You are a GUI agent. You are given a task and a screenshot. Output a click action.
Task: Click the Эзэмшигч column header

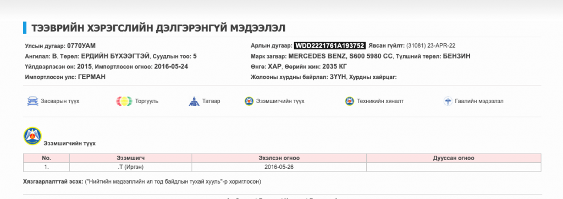[x=131, y=158]
